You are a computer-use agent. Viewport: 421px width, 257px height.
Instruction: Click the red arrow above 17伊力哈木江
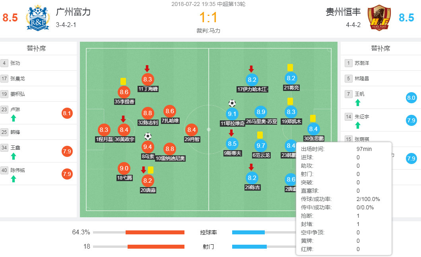pos(251,69)
